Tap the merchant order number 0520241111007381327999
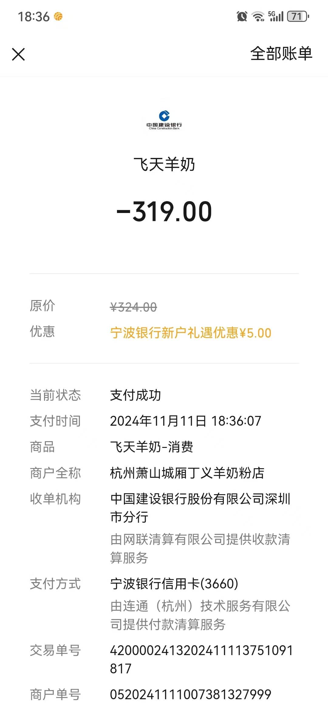The height and width of the screenshot is (712, 328). [190, 695]
